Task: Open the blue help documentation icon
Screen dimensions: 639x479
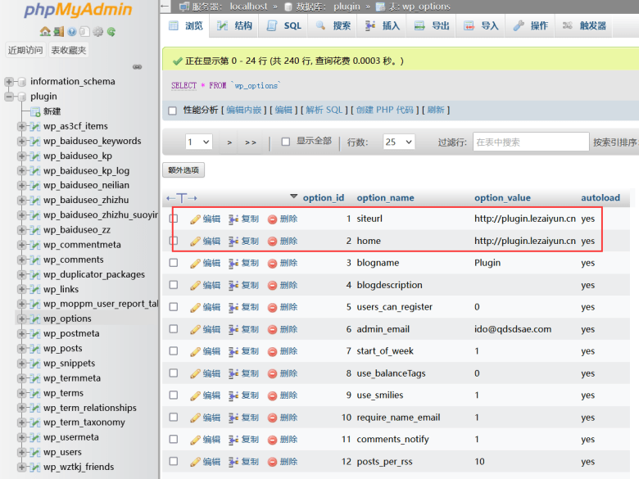Action: point(71,32)
